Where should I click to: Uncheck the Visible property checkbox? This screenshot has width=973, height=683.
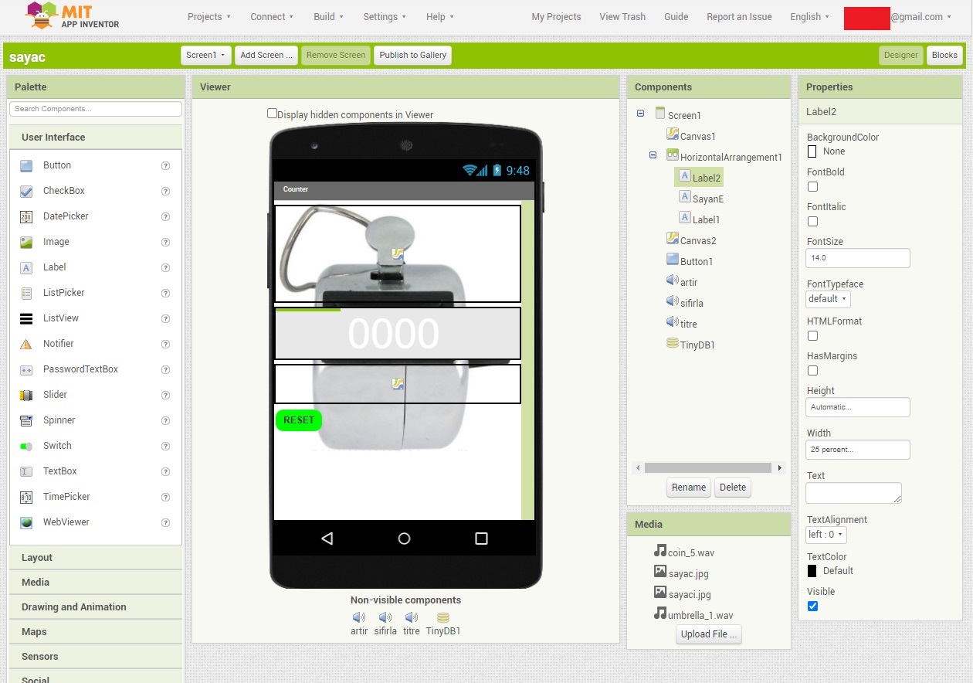(812, 606)
